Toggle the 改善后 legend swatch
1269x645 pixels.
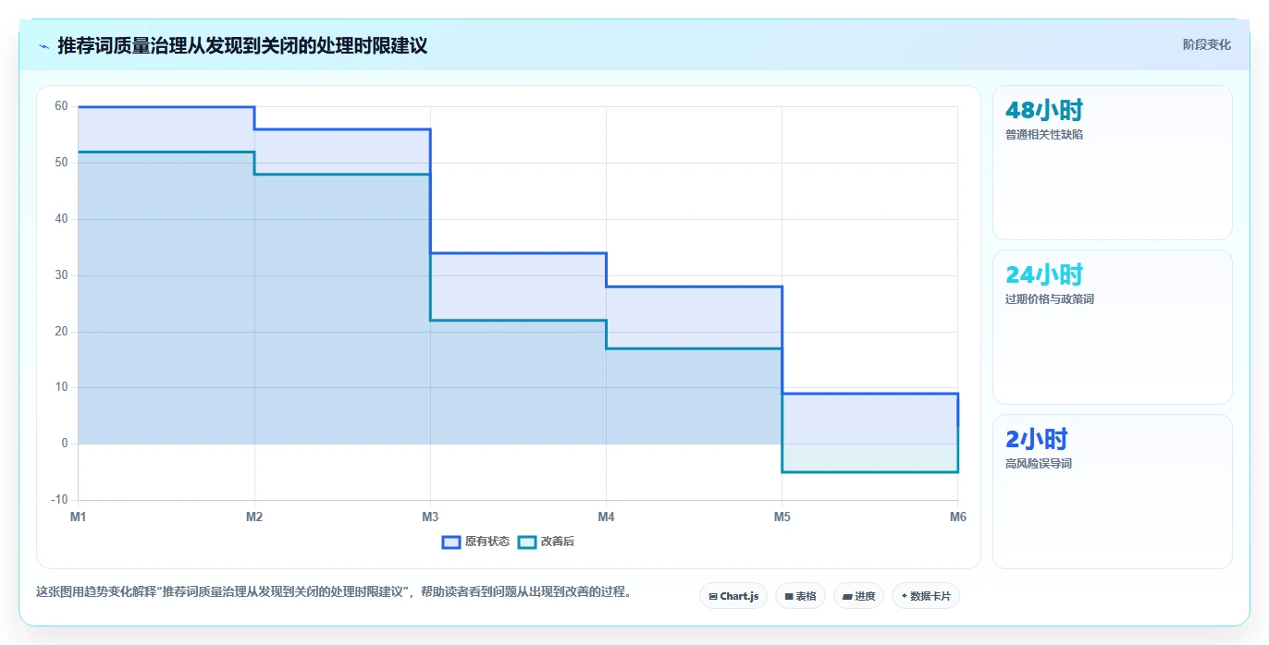click(527, 542)
